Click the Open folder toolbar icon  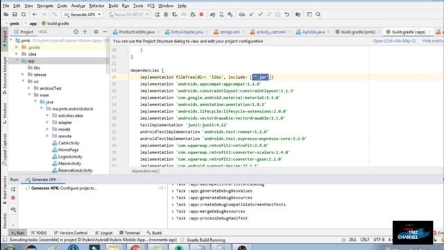pos(6,15)
